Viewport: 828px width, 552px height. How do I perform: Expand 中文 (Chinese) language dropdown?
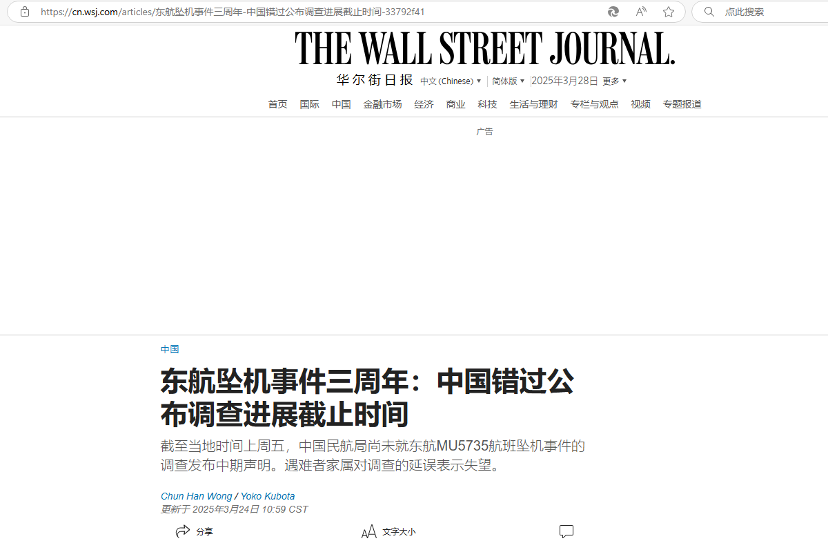[x=451, y=81]
